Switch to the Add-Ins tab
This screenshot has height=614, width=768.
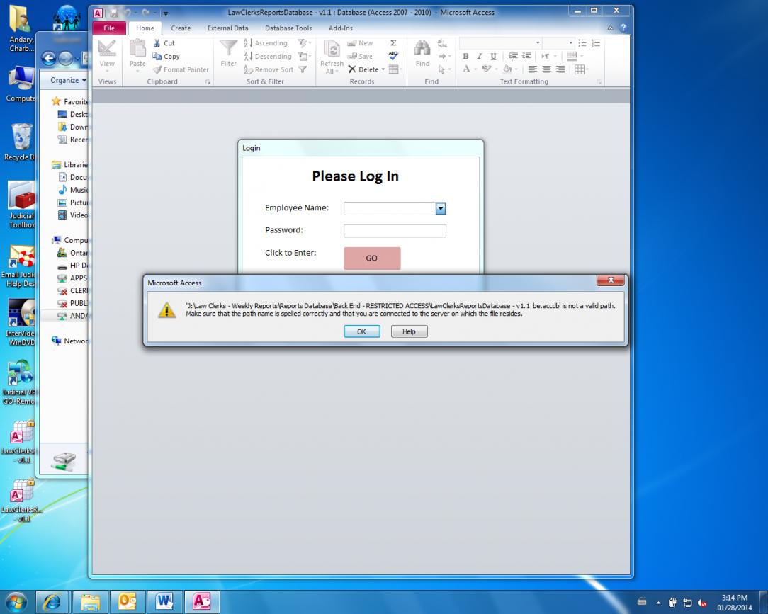[340, 28]
